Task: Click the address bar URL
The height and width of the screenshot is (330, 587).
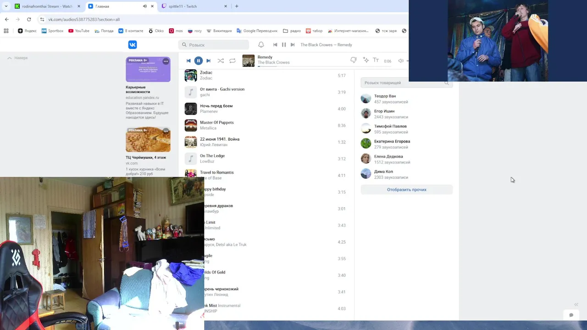Action: pyautogui.click(x=84, y=20)
